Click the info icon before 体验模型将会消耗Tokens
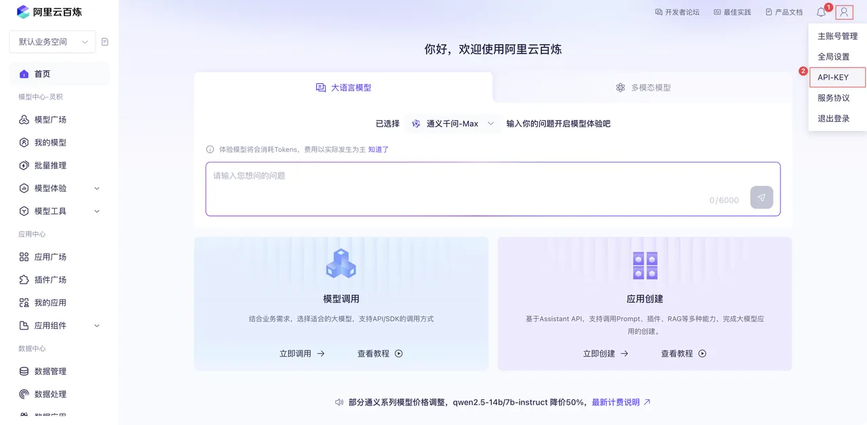 210,150
